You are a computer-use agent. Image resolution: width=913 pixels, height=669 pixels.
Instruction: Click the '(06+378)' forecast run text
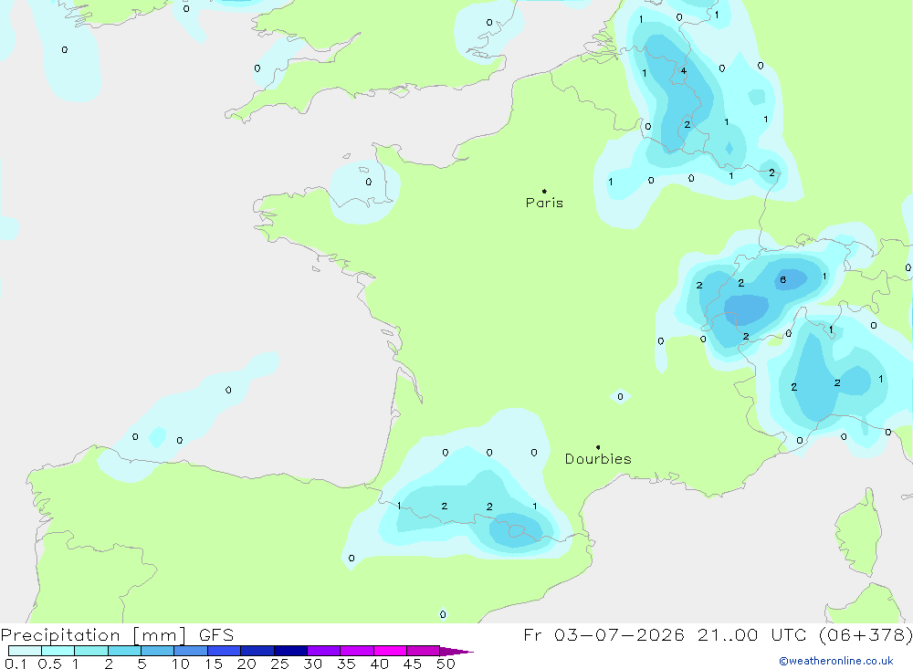coord(866,634)
